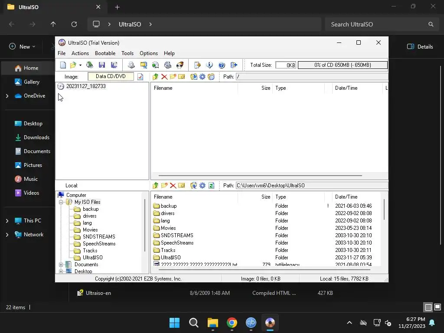
Task: Click the Exit door toolbar icon
Action: tap(234, 65)
